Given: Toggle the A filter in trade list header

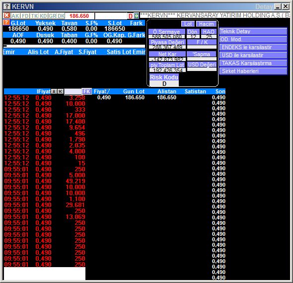Looking at the screenshot, I should click(x=54, y=91).
